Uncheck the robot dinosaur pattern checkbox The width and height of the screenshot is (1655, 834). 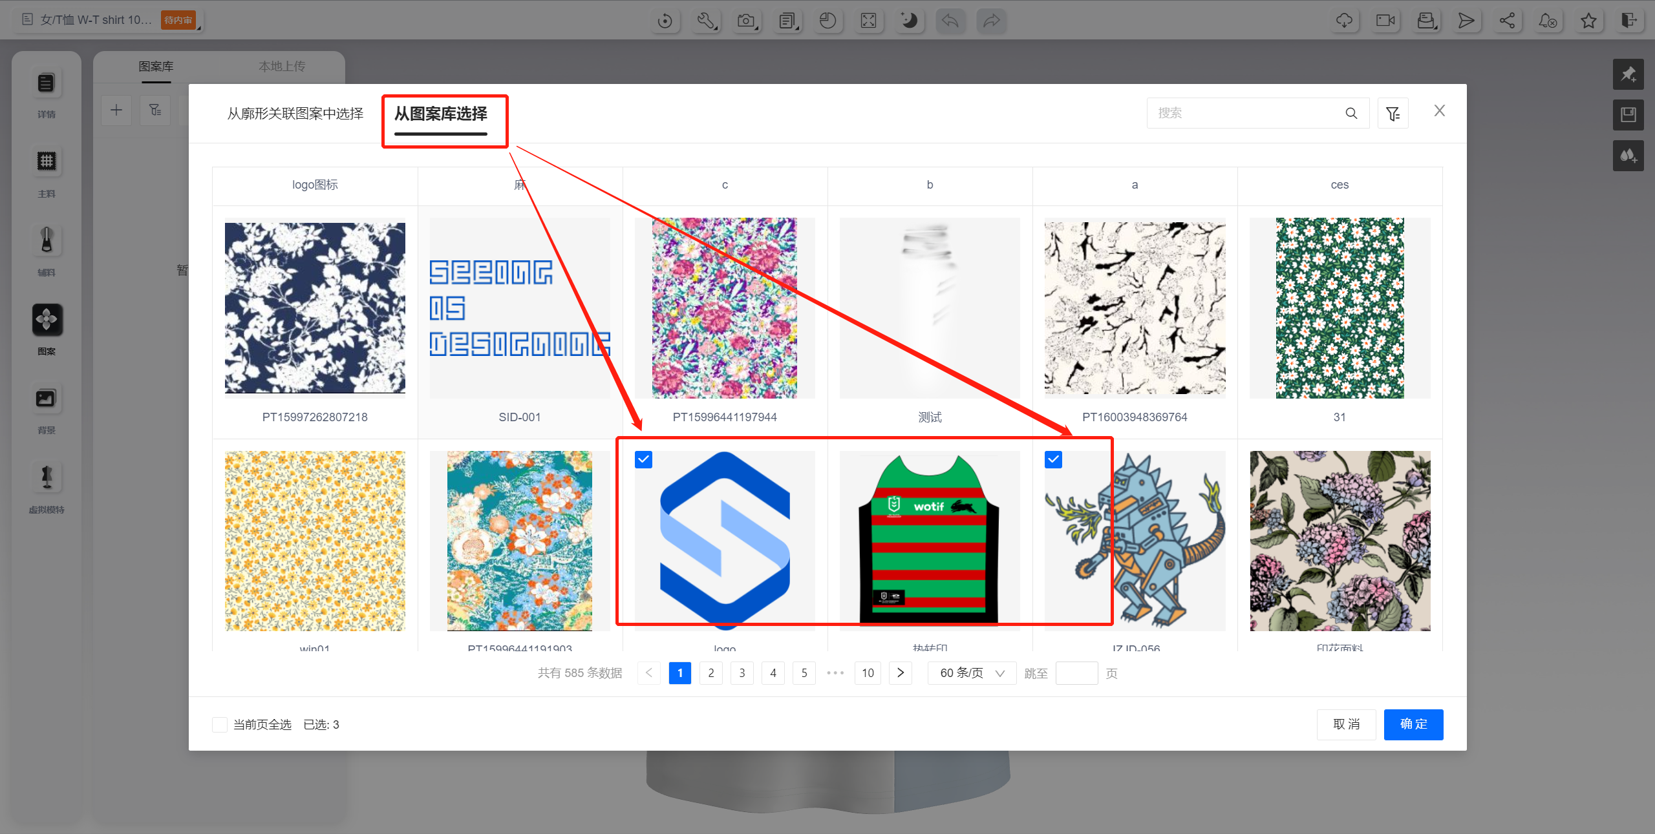pyautogui.click(x=1053, y=459)
